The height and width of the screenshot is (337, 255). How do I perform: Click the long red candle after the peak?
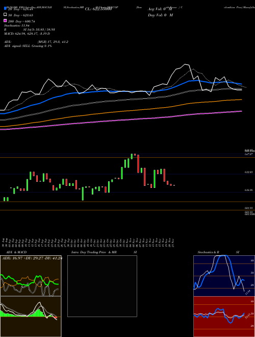(x=138, y=163)
